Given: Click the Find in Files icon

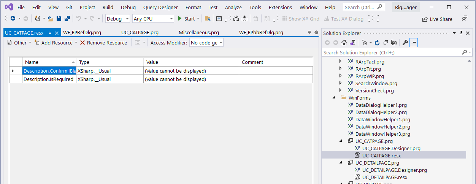Looking at the screenshot, I should (x=207, y=19).
